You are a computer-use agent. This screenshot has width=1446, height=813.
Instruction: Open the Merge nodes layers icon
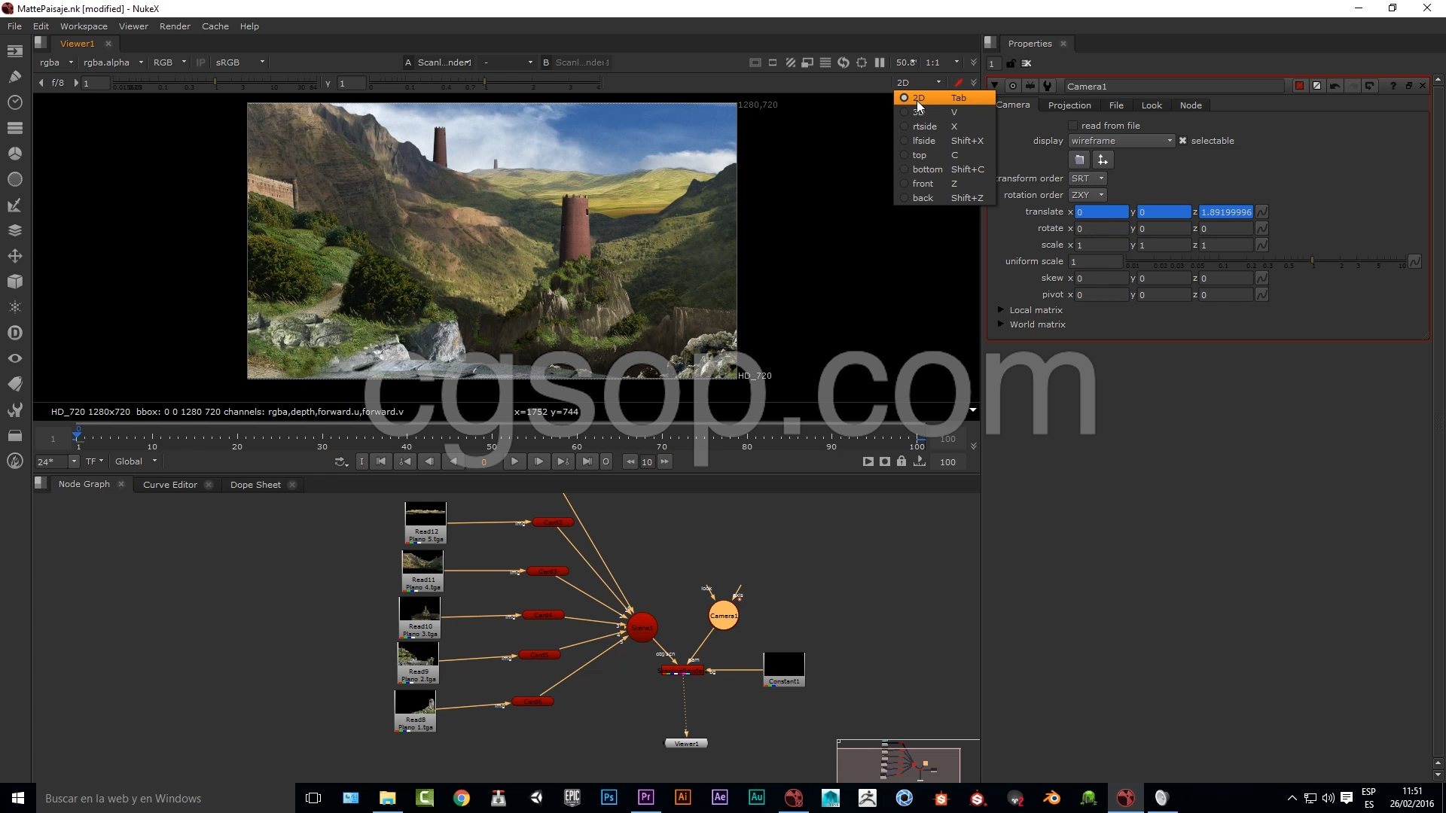(x=14, y=230)
